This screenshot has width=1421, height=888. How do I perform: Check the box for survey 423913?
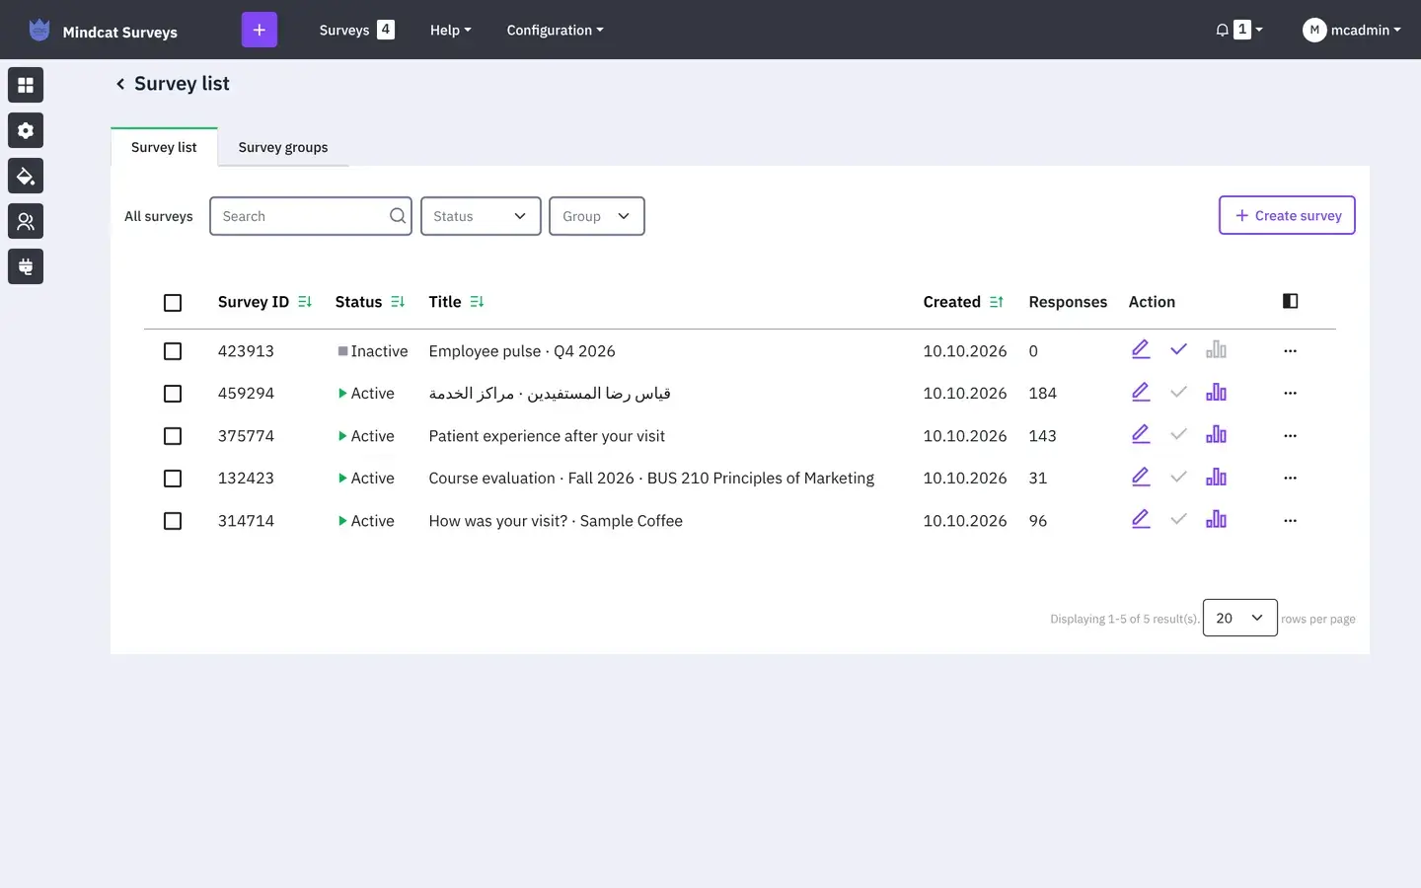pos(173,351)
